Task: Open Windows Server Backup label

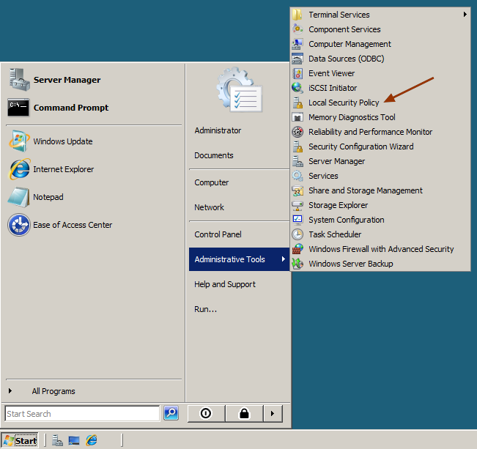Action: 351,264
